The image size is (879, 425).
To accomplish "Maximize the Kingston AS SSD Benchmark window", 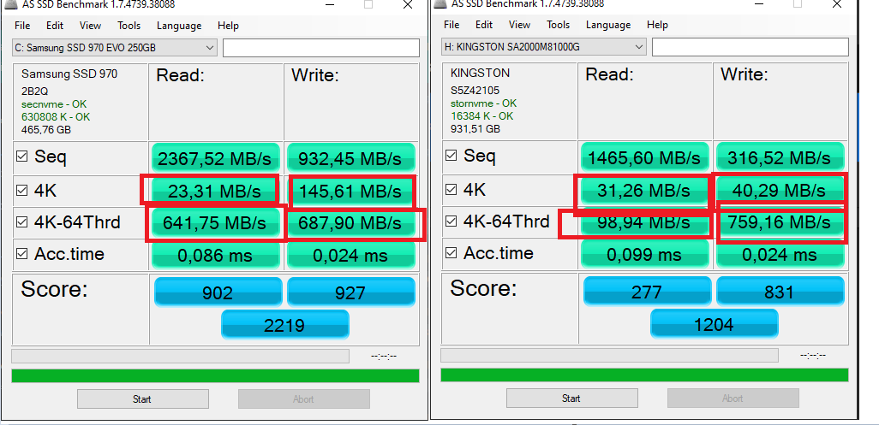I will [797, 4].
